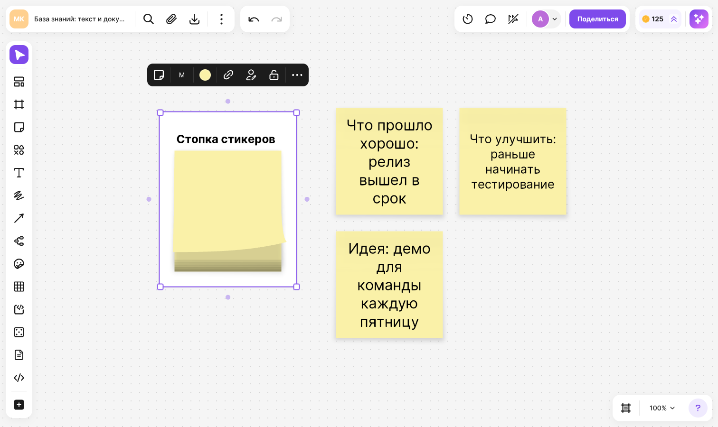
Task: Select the arrow connector tool
Action: click(19, 218)
